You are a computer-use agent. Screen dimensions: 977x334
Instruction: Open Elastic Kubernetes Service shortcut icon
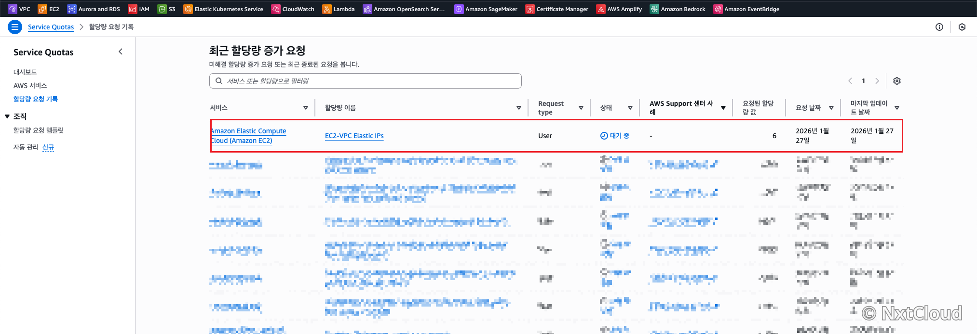click(x=188, y=9)
